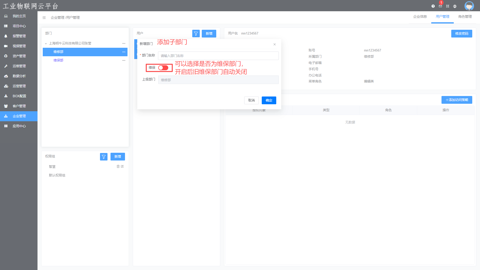The height and width of the screenshot is (270, 480).
Task: Open the mail notifications icon
Action: (440, 6)
